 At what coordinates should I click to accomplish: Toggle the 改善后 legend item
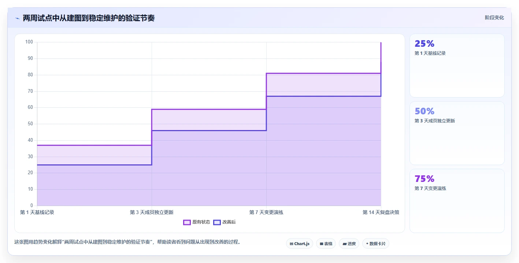pos(225,222)
